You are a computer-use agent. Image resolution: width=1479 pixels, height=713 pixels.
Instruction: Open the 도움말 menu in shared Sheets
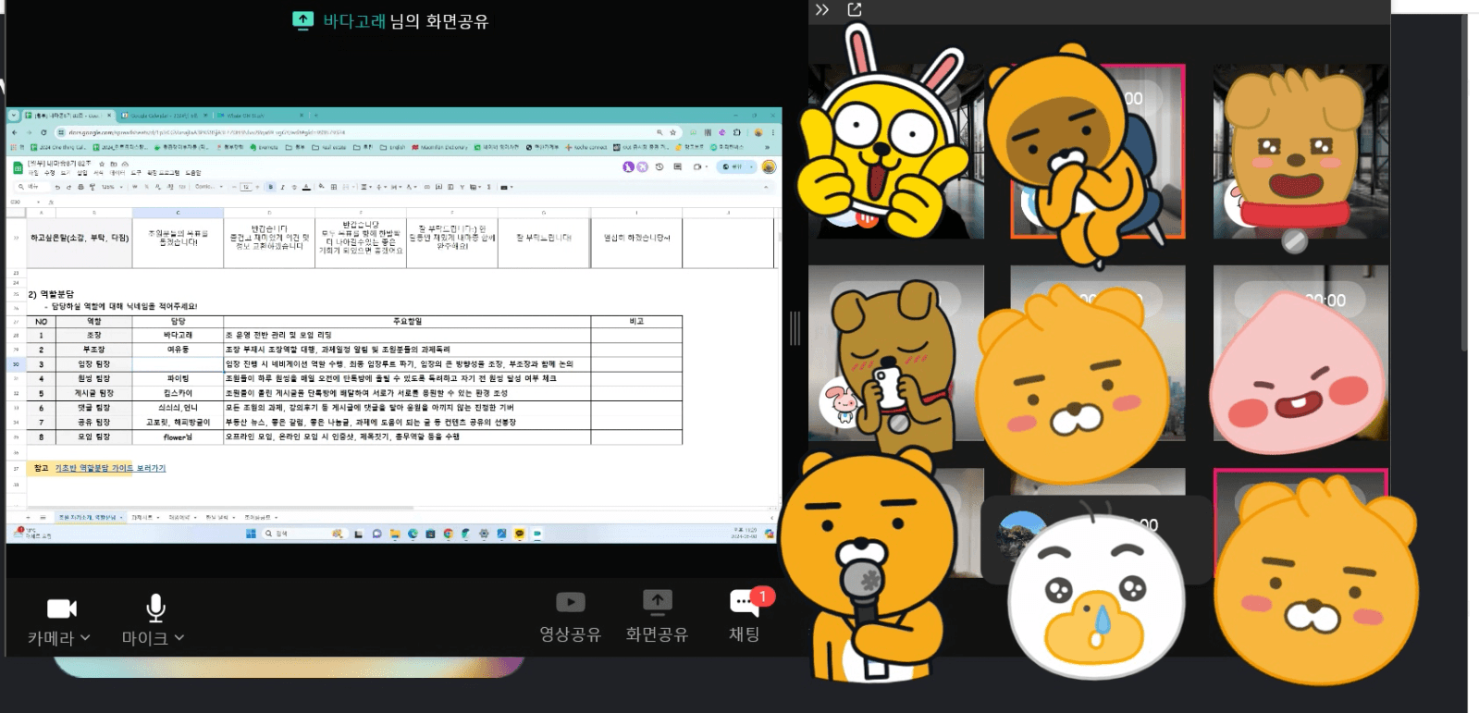tap(192, 173)
